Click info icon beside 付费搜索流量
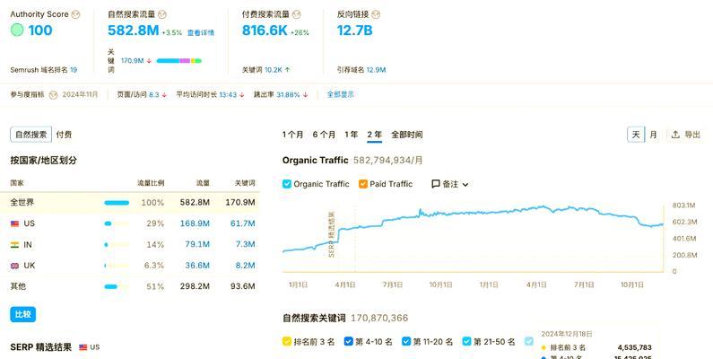Viewport: 713px width, 359px height. [297, 14]
